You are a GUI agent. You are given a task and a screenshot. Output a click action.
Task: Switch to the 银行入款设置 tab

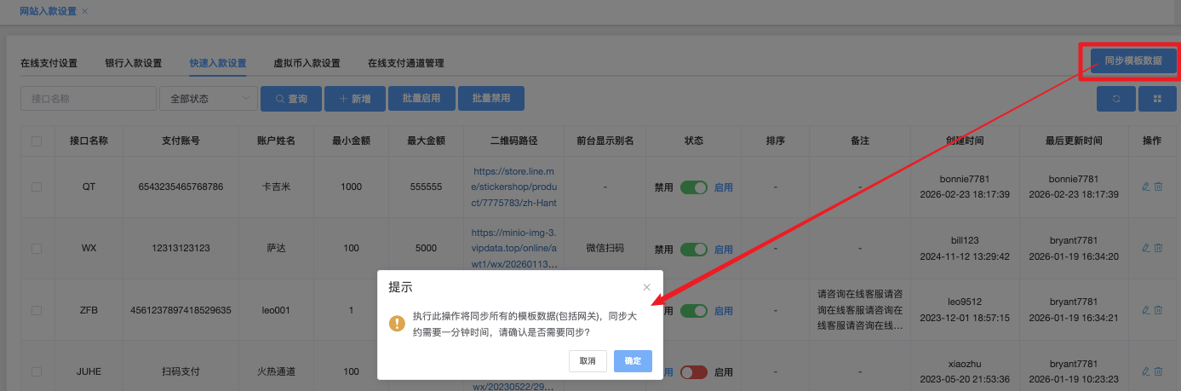tap(134, 63)
